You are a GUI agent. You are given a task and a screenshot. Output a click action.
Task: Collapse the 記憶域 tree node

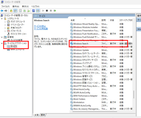(x=2, y=37)
